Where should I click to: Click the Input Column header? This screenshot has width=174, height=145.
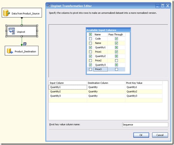tap(68, 83)
